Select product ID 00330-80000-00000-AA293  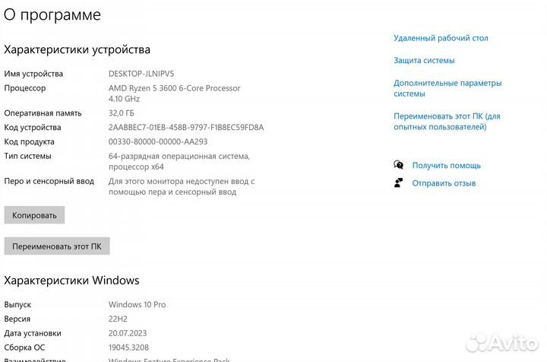[158, 141]
